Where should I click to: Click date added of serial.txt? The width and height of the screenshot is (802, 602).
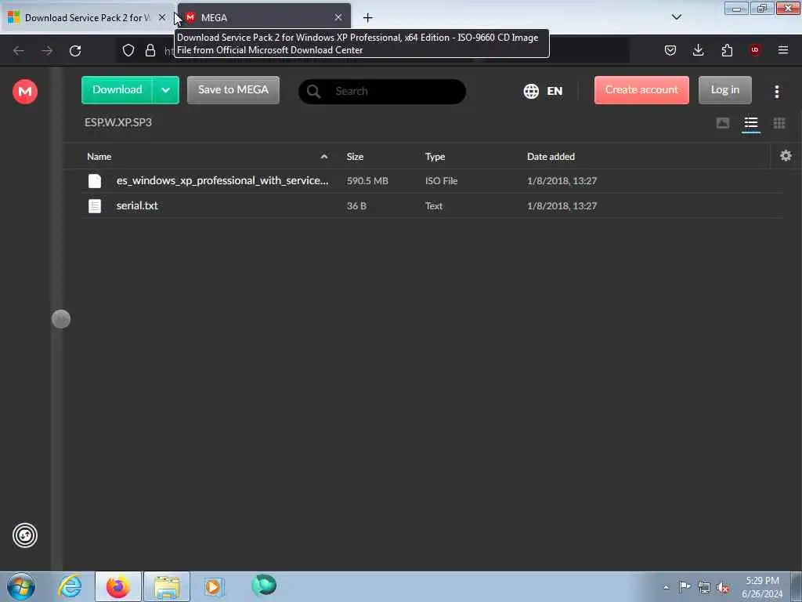tap(562, 206)
